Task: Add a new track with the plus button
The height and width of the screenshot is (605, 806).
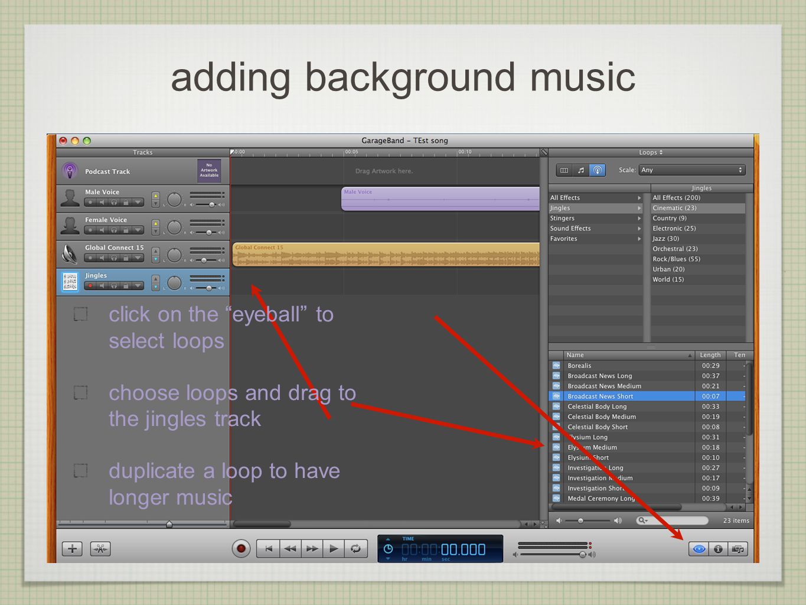Action: [x=72, y=549]
